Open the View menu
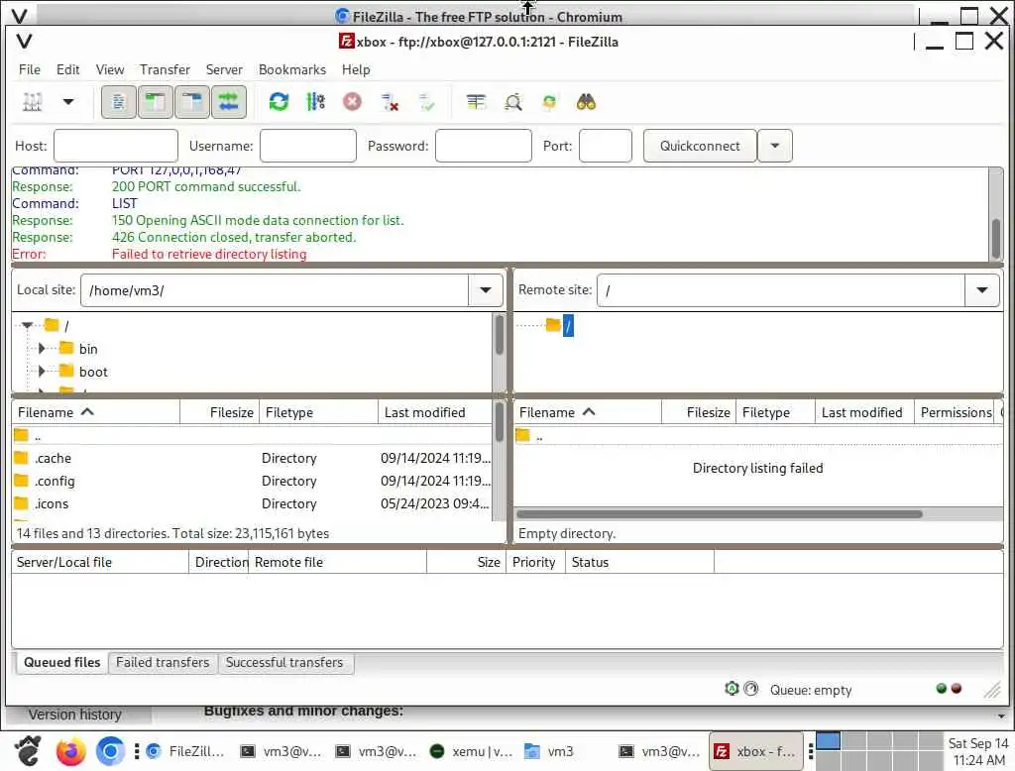The height and width of the screenshot is (771, 1015). [110, 69]
